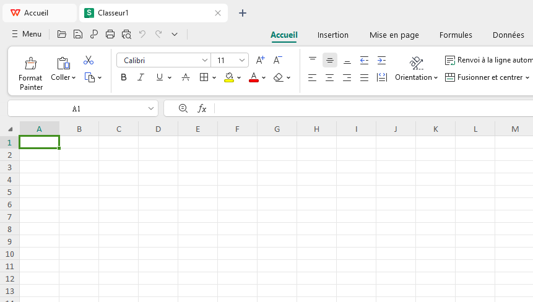Print with the printer icon
533x302 pixels.
click(x=110, y=34)
